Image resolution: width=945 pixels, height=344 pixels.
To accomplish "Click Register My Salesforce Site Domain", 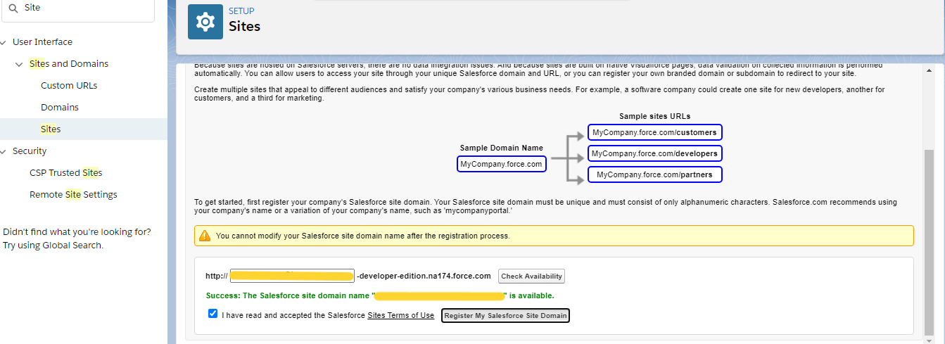I will click(505, 316).
